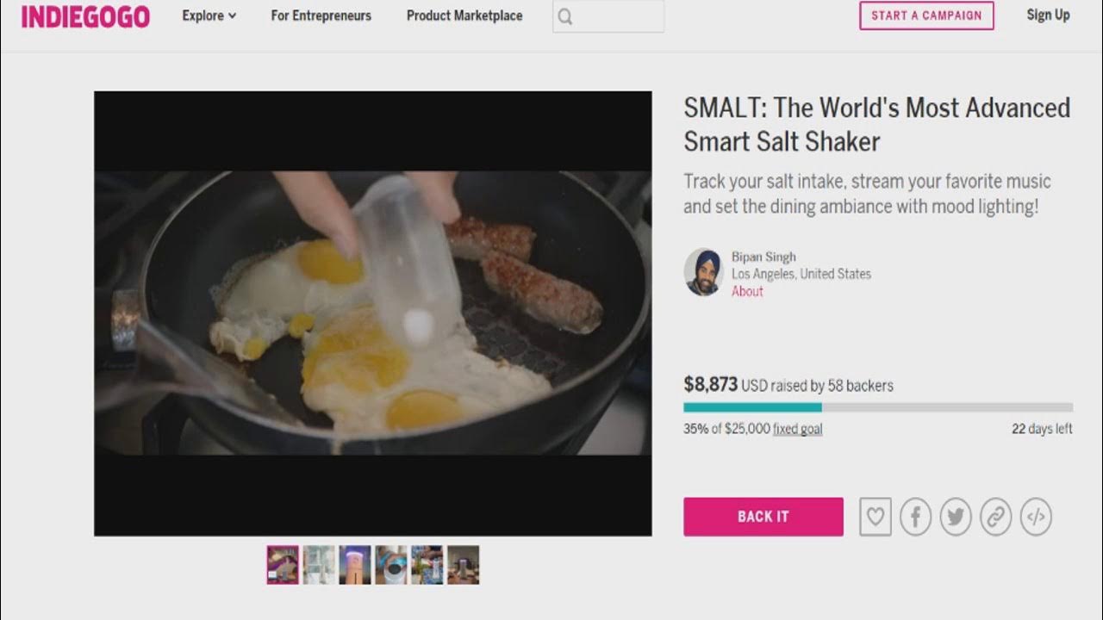Click the Indiegogo logo
Viewport: 1103px width, 620px height.
point(85,16)
